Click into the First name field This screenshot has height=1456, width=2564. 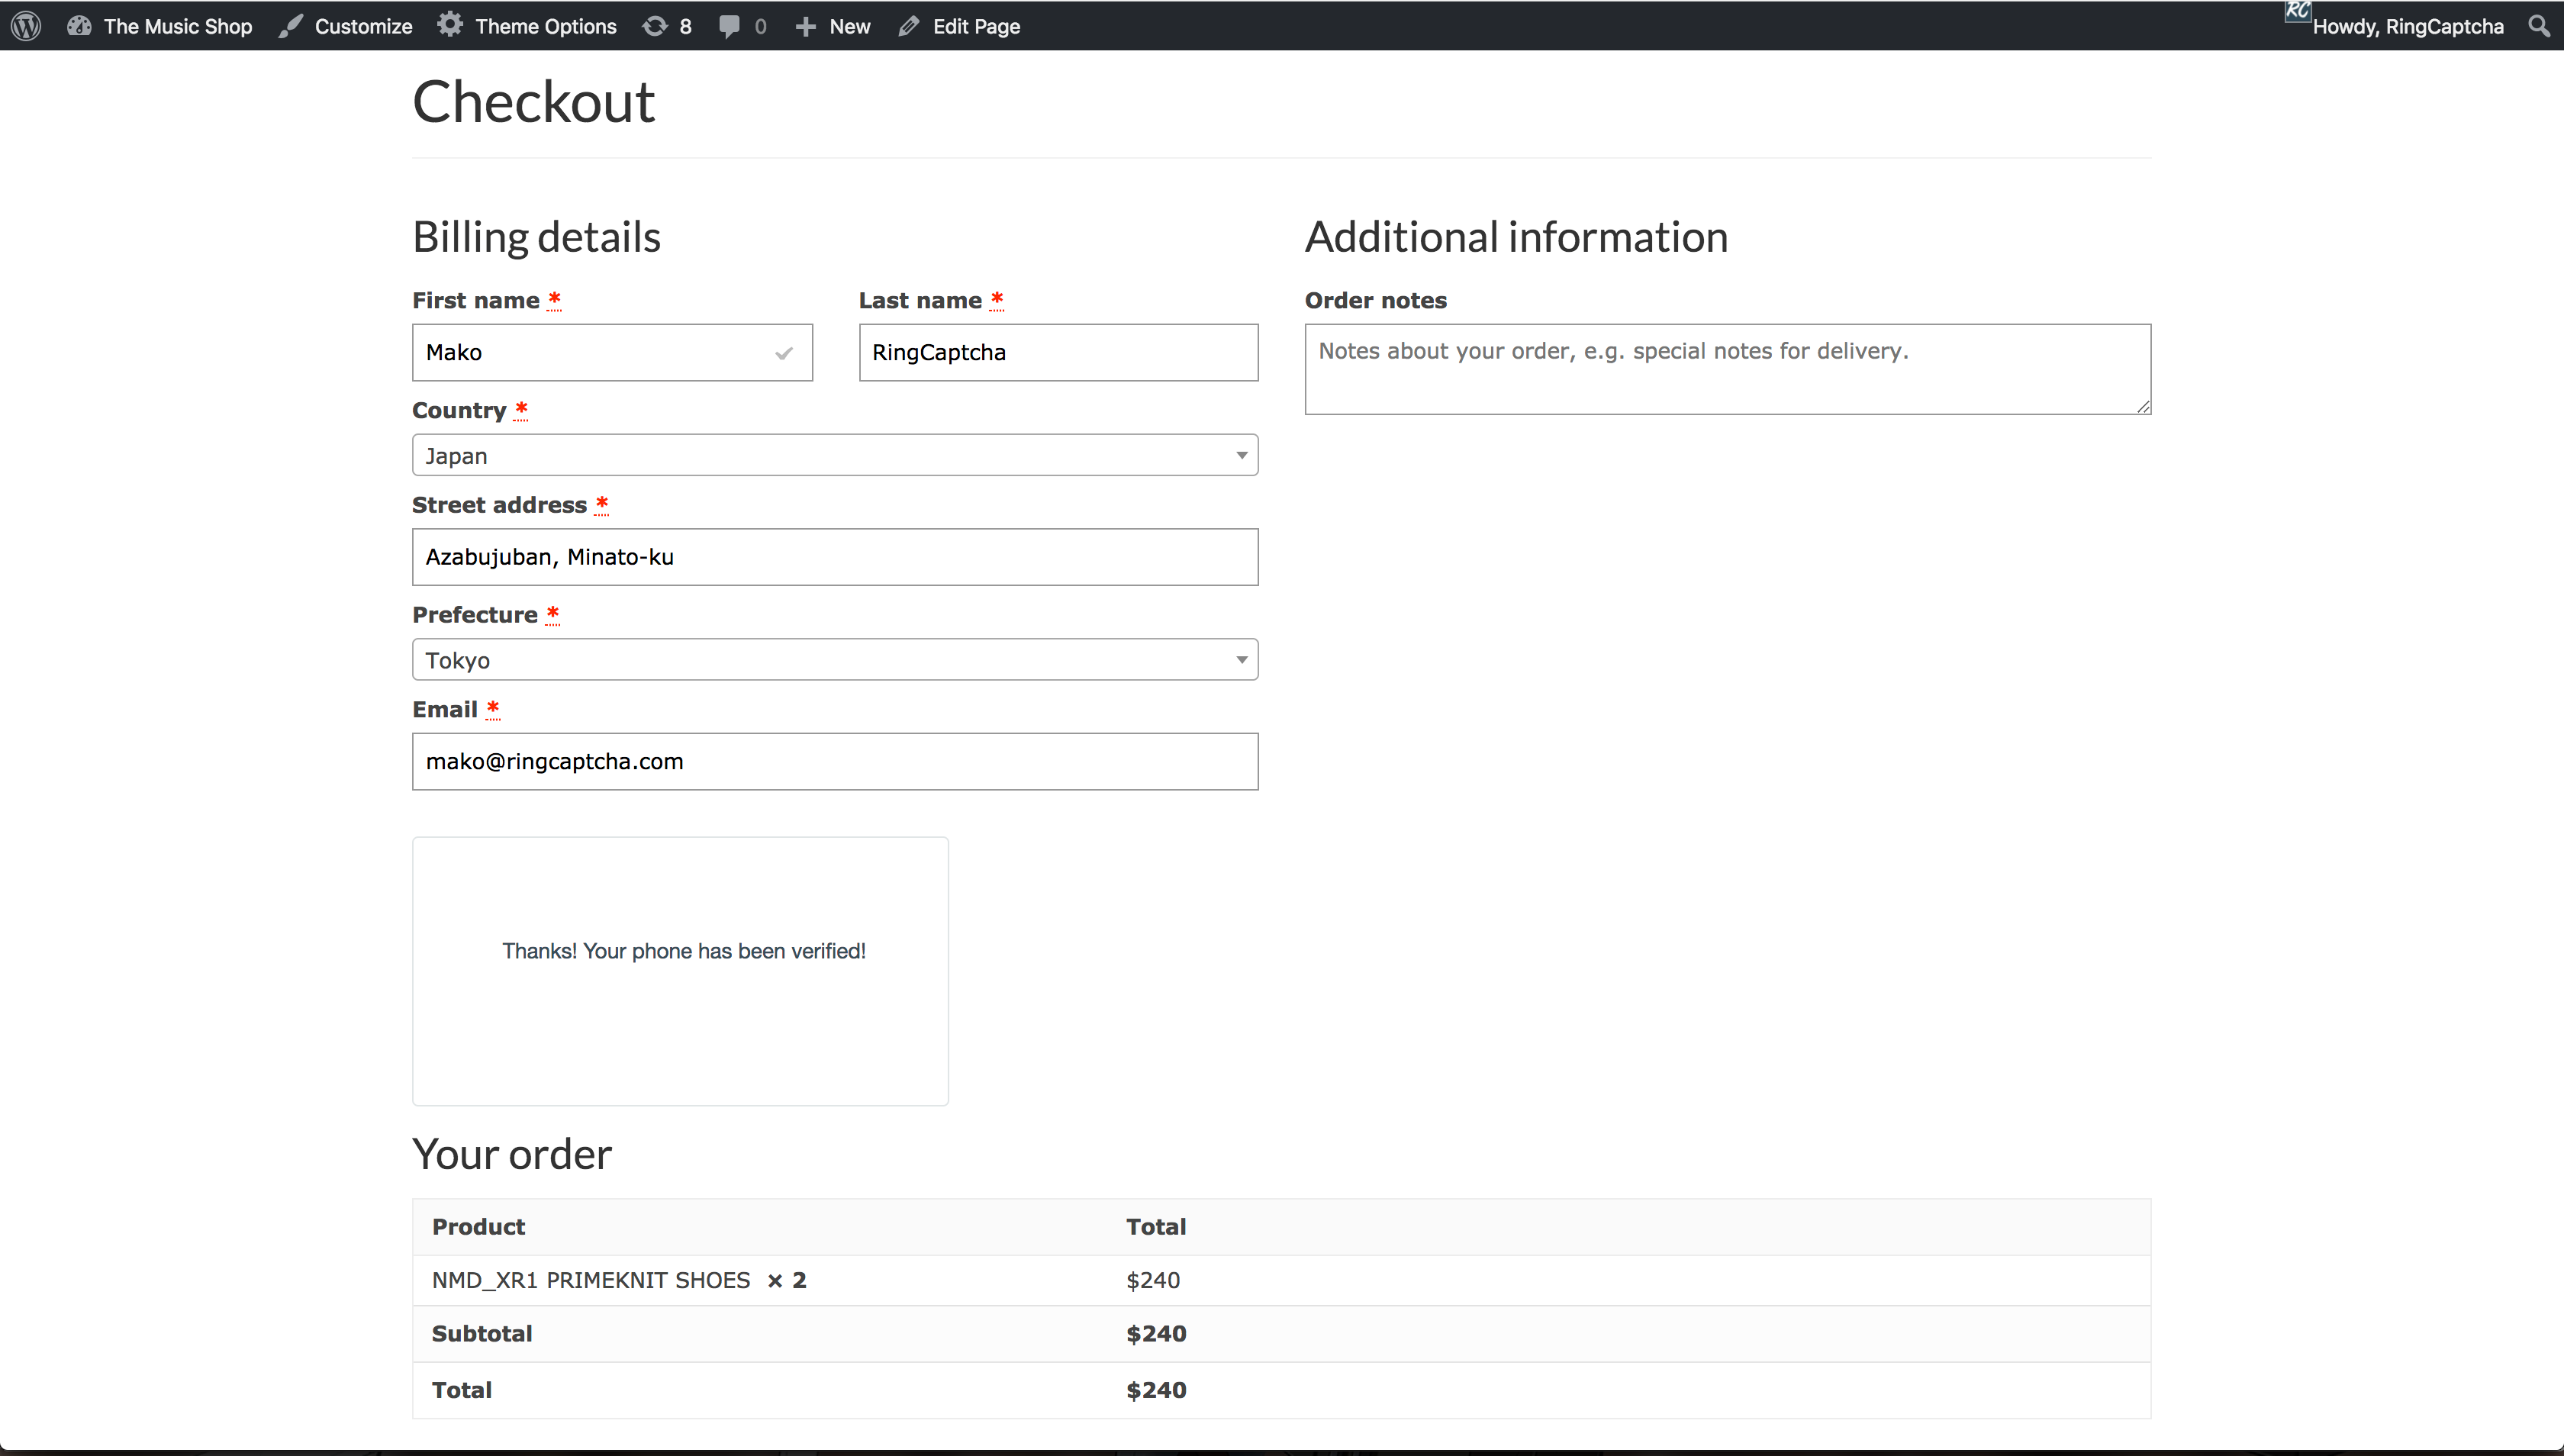click(595, 352)
